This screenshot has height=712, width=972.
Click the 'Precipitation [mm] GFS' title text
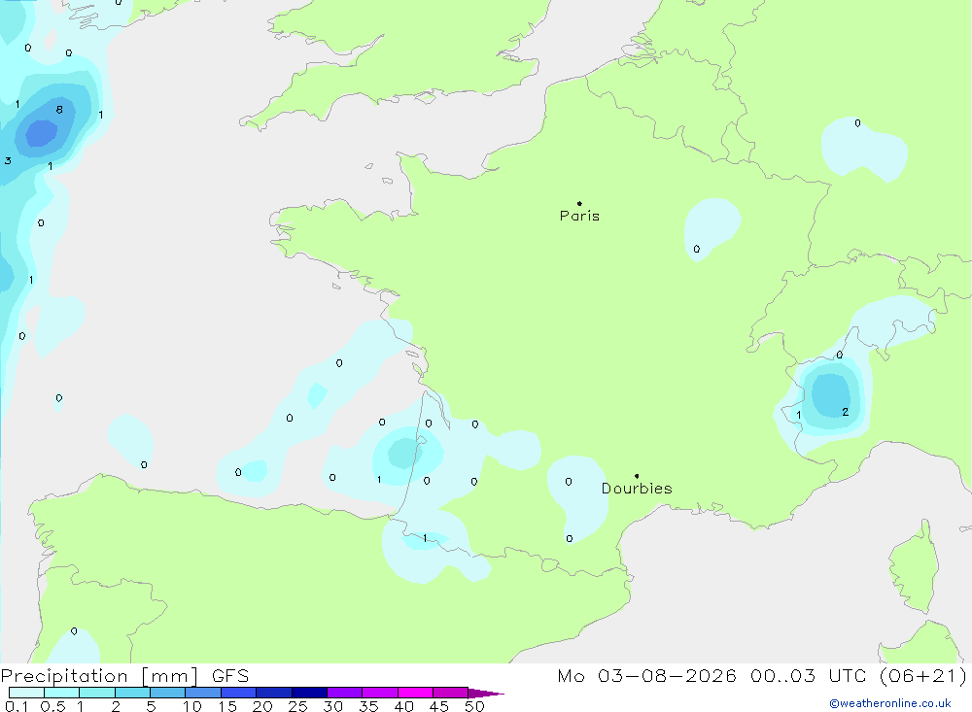coord(124,675)
